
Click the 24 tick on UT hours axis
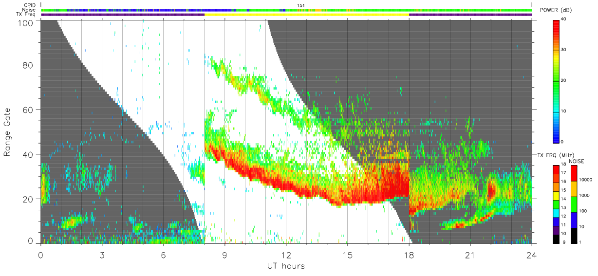532,256
